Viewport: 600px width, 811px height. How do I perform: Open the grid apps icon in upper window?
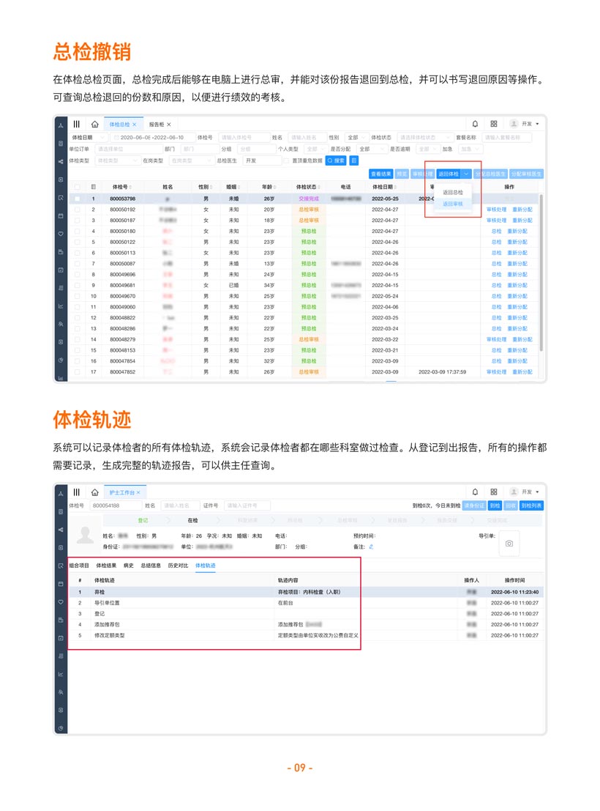coord(494,125)
